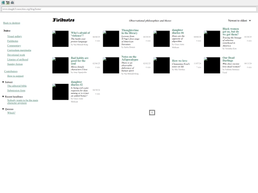Click thumbnail beside 'How we love'
This screenshot has height=193, width=258.
[x=161, y=65]
